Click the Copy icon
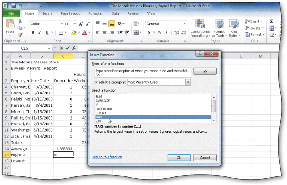The height and width of the screenshot is (185, 287). click(20, 28)
